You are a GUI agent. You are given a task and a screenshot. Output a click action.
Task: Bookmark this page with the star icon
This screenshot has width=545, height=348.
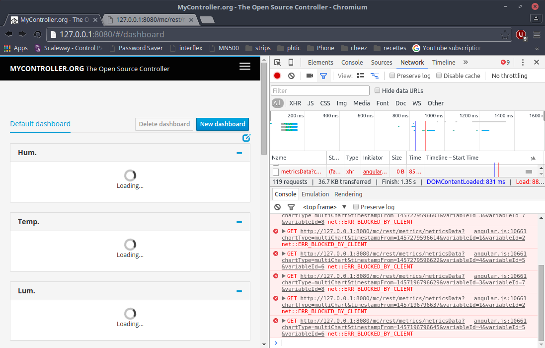tap(505, 34)
